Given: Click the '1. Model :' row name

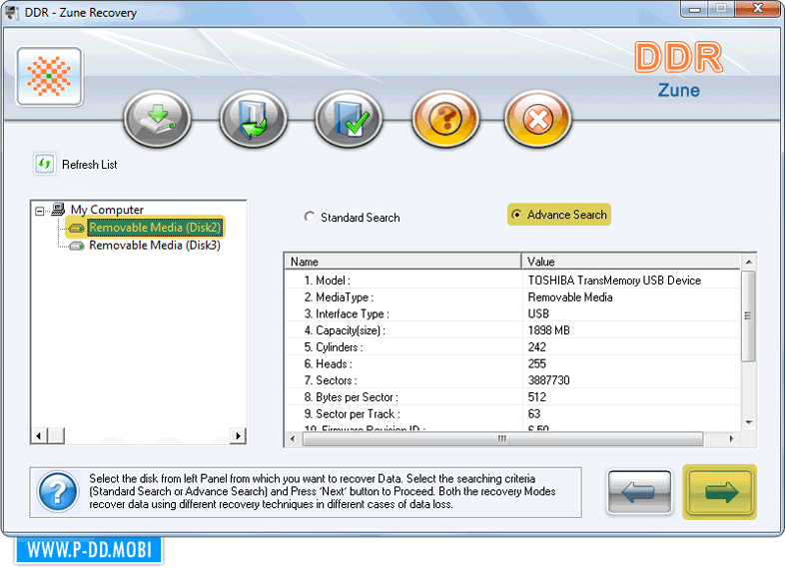Looking at the screenshot, I should [327, 281].
